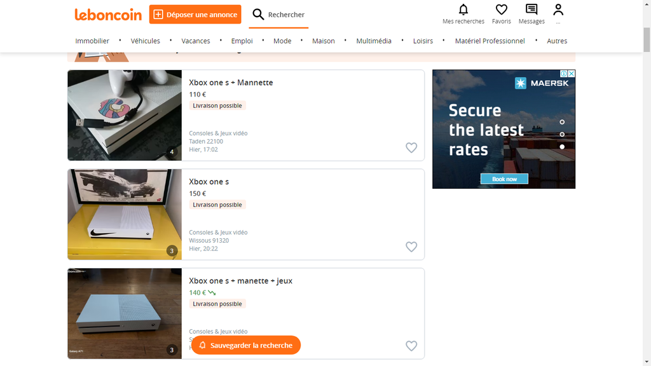
Task: Open the Mes recherches bell icon
Action: pos(463,10)
